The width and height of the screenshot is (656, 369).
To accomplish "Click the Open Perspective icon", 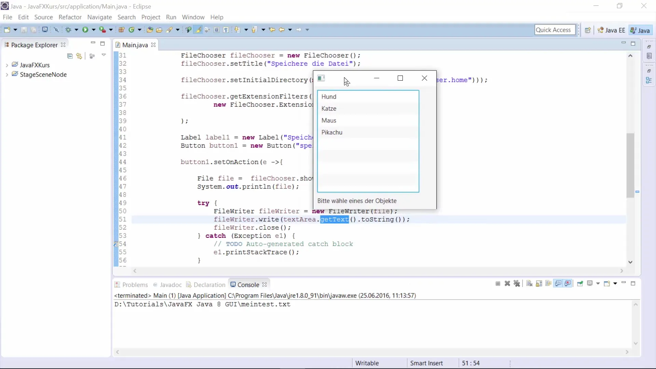I will (588, 30).
